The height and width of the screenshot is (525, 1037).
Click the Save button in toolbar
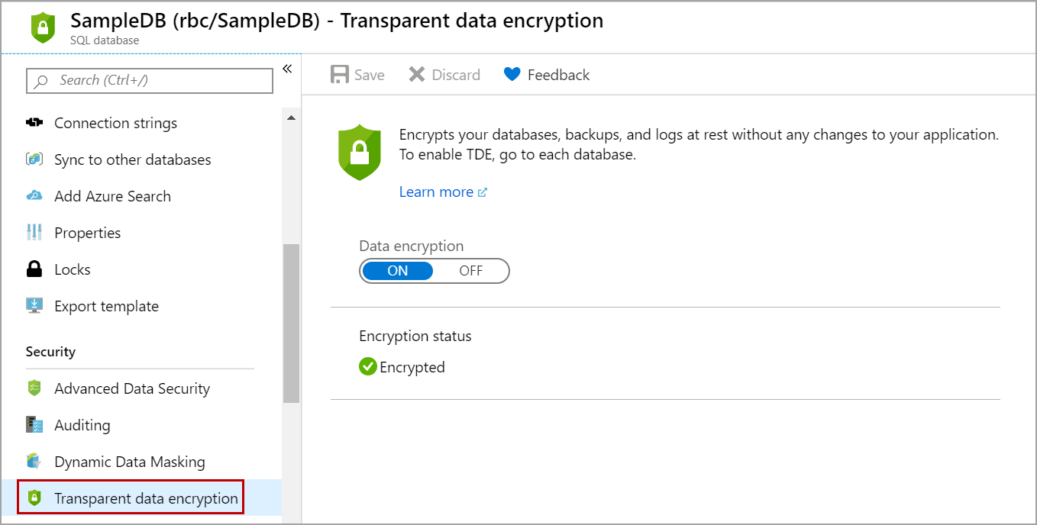pyautogui.click(x=357, y=75)
